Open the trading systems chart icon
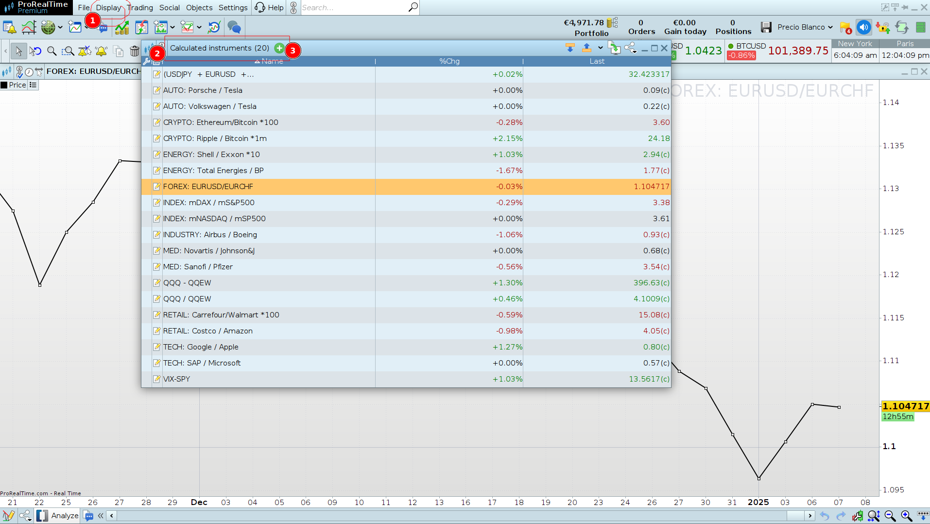Screen dimensions: 930x524 click(187, 27)
